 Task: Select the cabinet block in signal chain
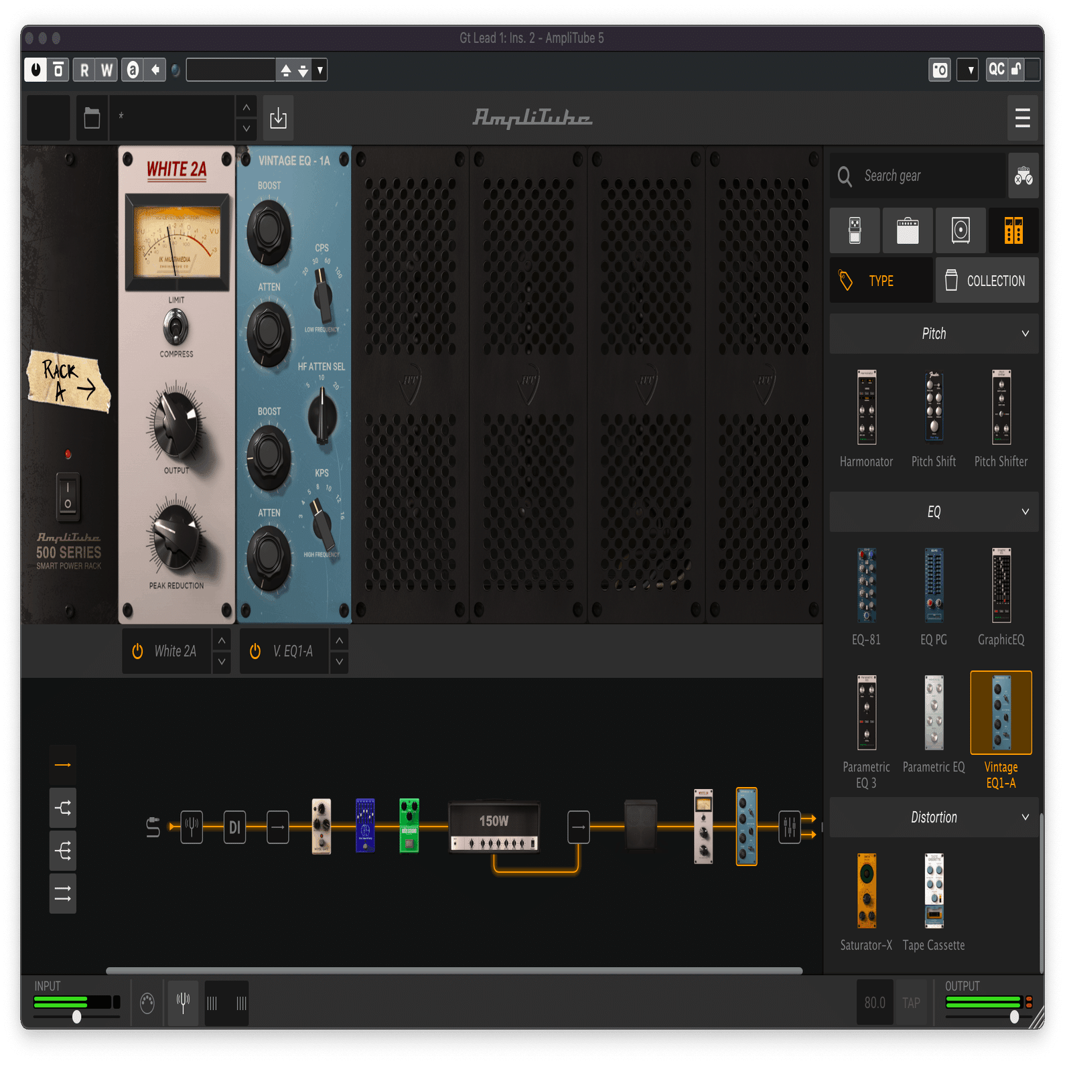(x=640, y=824)
